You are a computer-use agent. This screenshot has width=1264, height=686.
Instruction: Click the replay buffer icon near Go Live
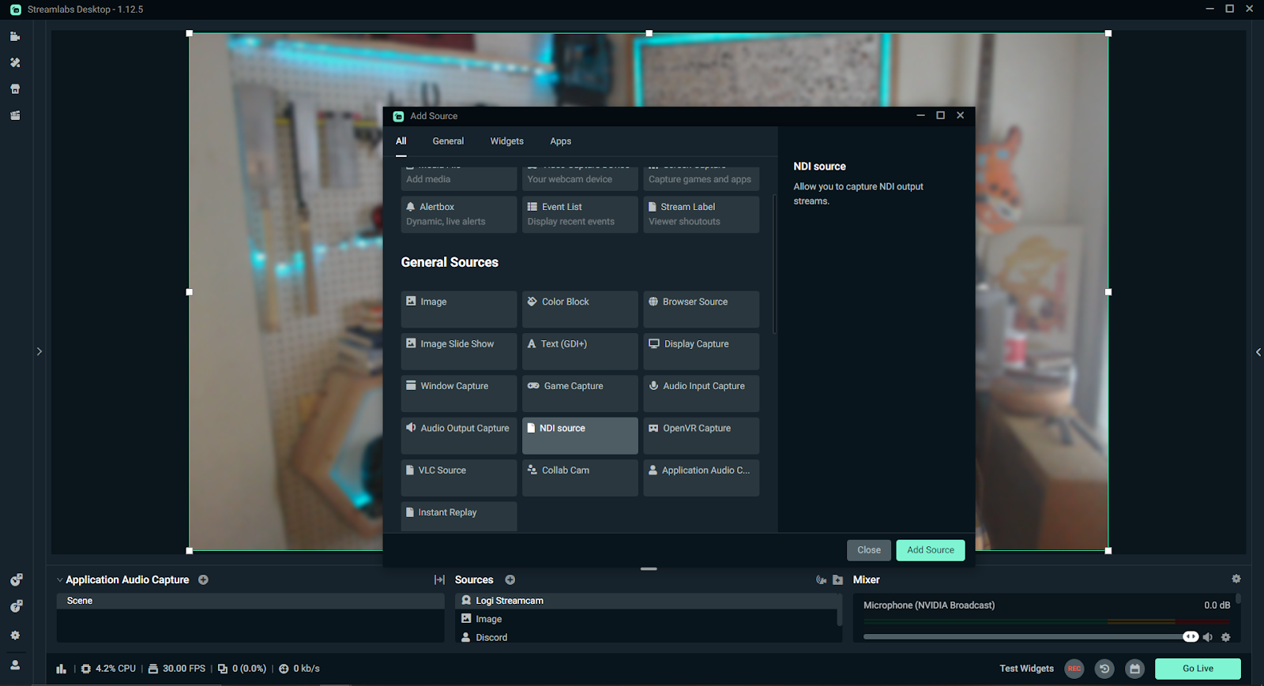click(x=1104, y=669)
